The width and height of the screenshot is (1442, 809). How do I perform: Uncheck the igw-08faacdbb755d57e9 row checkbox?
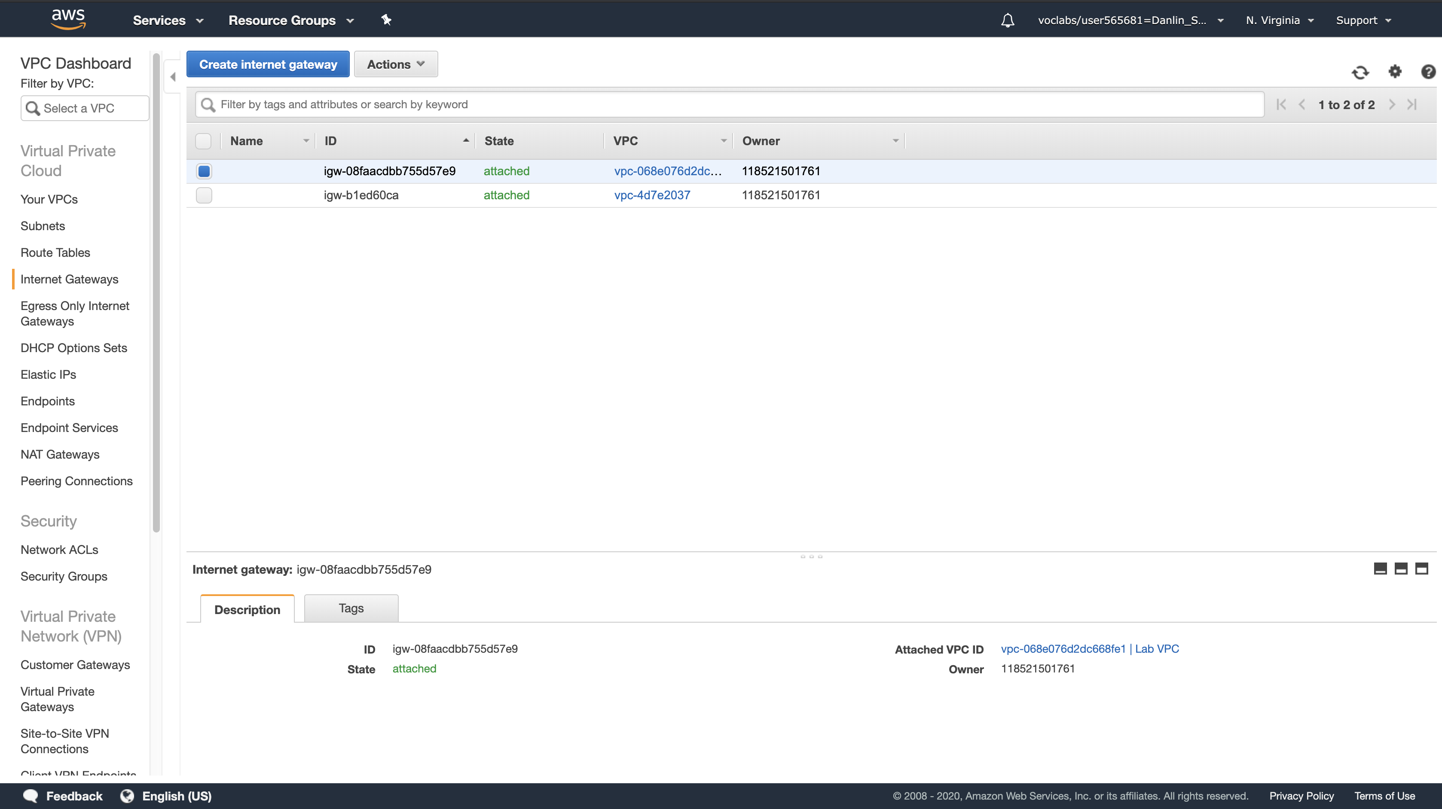pyautogui.click(x=204, y=171)
